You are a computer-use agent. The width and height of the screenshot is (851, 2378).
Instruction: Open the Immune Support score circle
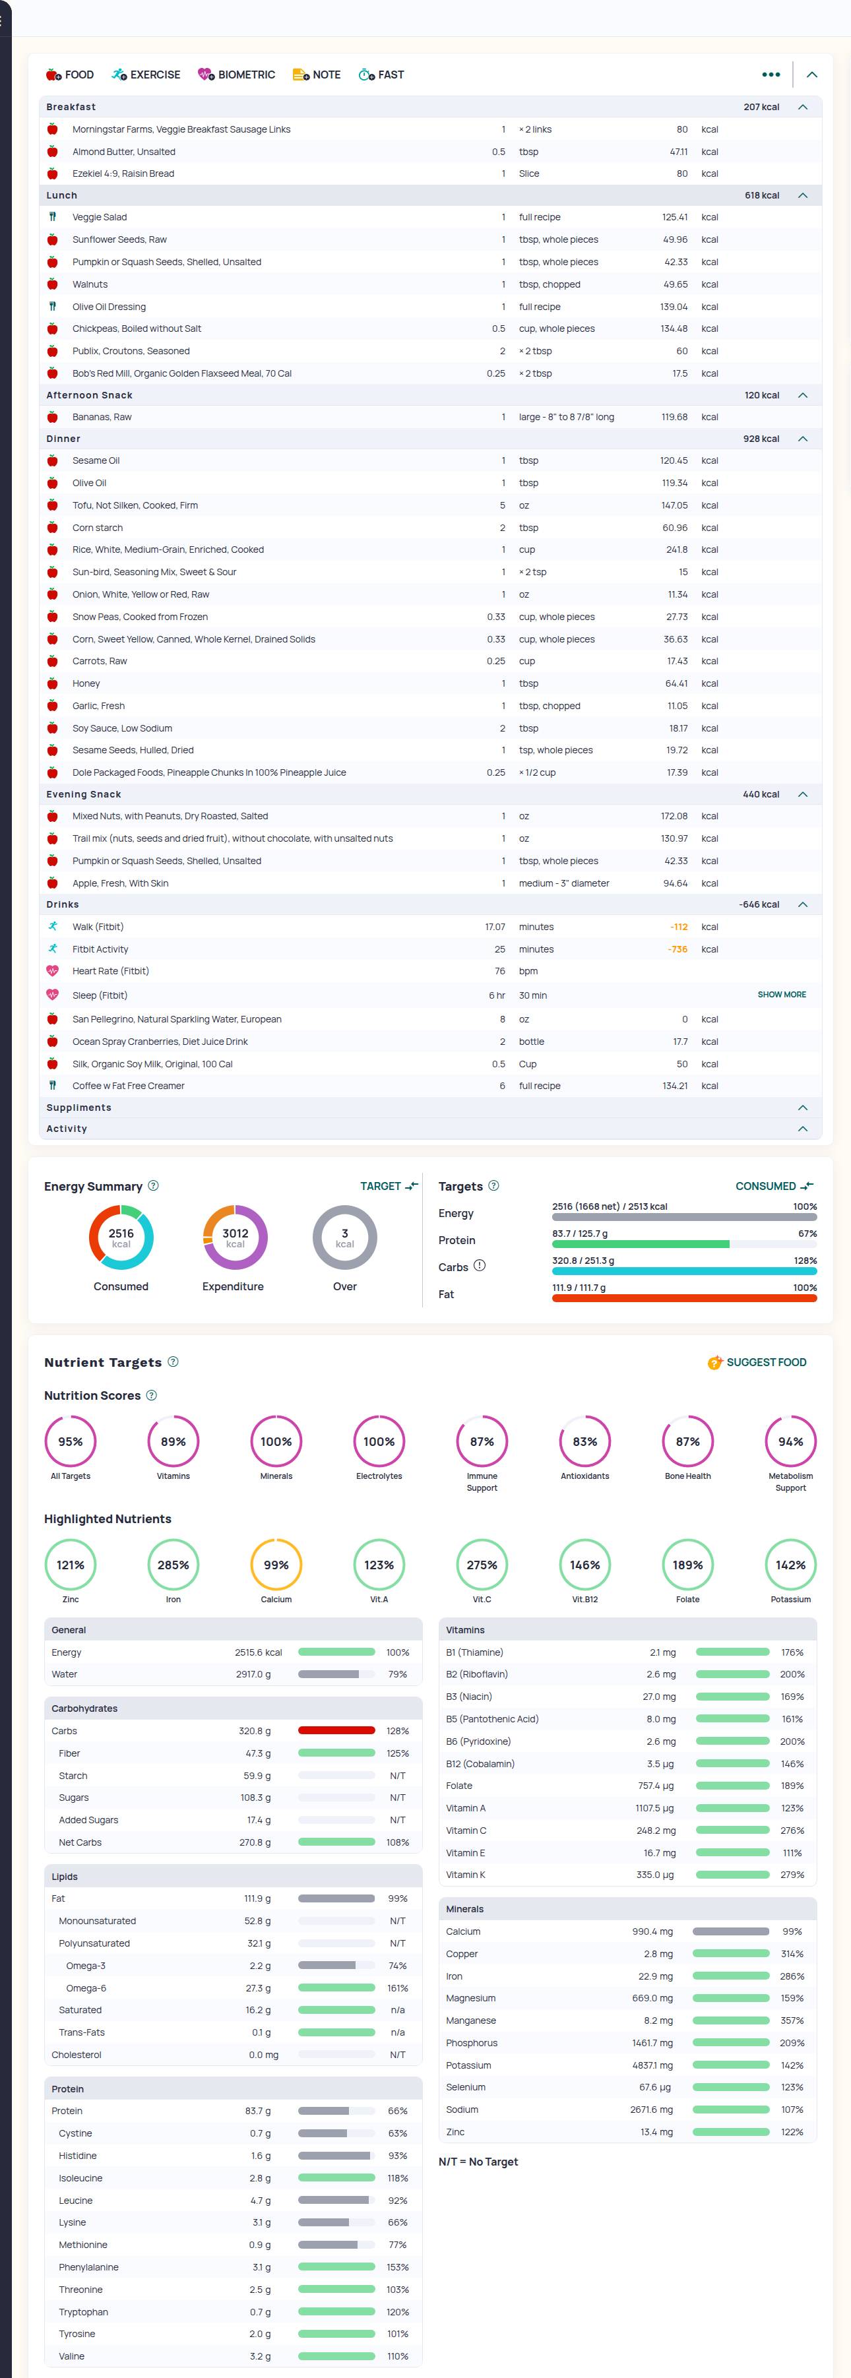click(482, 1441)
